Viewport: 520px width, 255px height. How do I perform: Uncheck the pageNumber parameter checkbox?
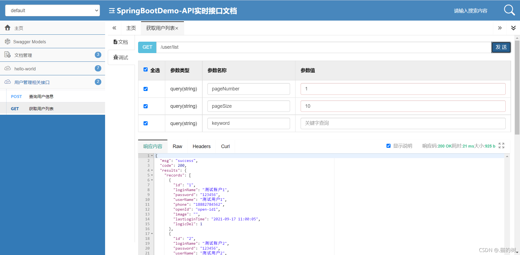pyautogui.click(x=145, y=89)
